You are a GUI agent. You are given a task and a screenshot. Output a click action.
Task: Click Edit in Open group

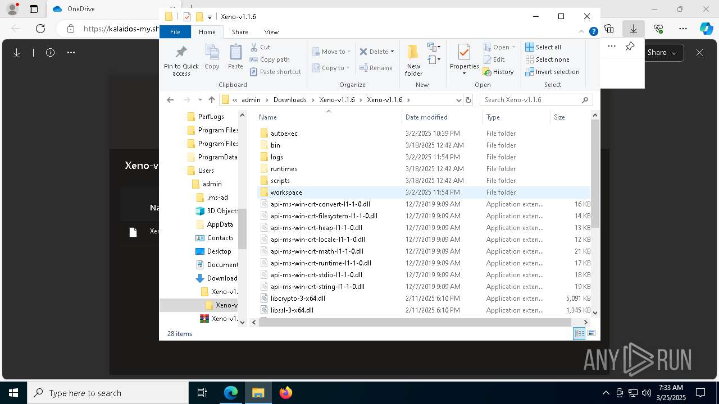pos(494,59)
